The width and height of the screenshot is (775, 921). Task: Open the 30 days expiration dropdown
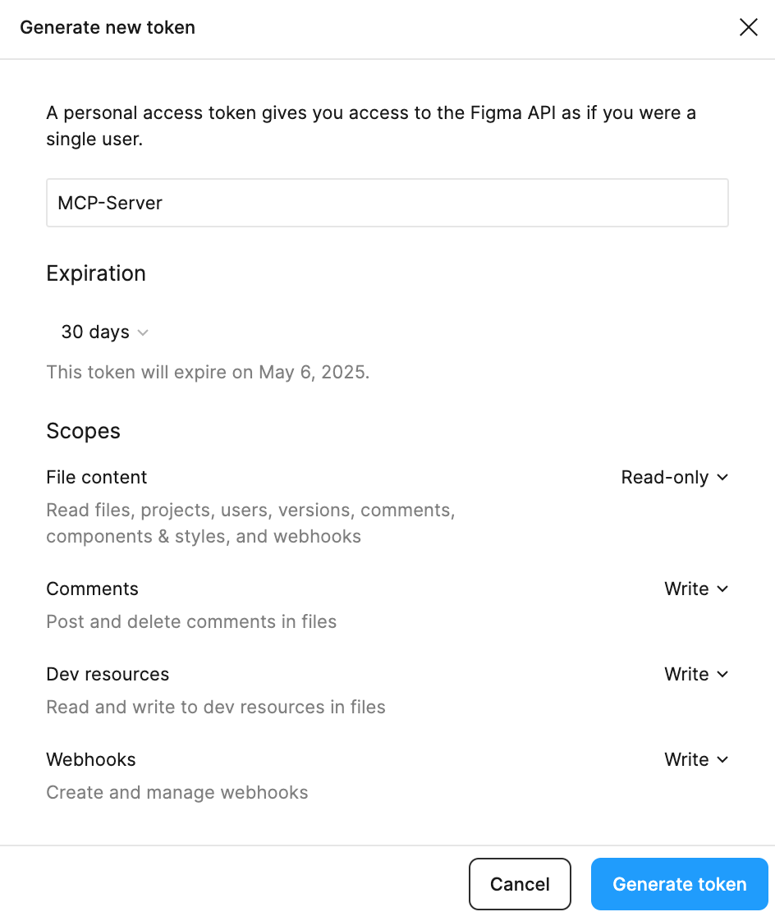[x=104, y=332]
